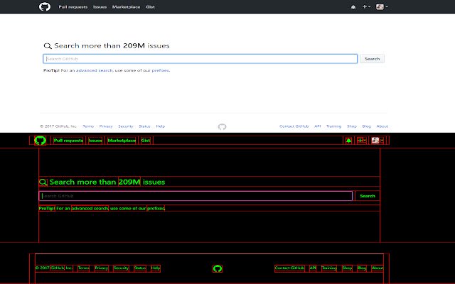Open GitHub logo home in white page header
This screenshot has height=284, width=455.
tap(45, 6)
